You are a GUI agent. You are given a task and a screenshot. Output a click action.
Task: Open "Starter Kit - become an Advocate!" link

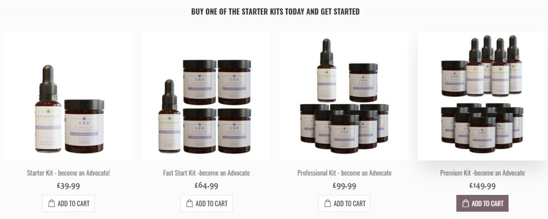[x=68, y=173]
